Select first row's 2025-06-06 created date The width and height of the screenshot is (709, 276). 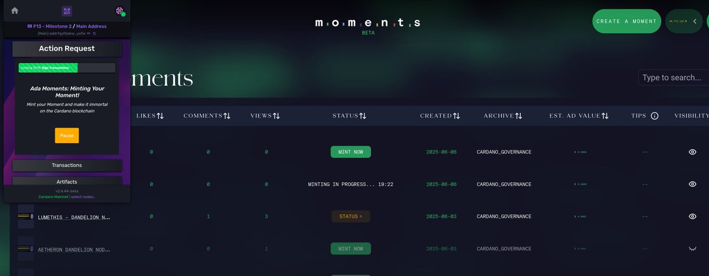click(x=440, y=152)
